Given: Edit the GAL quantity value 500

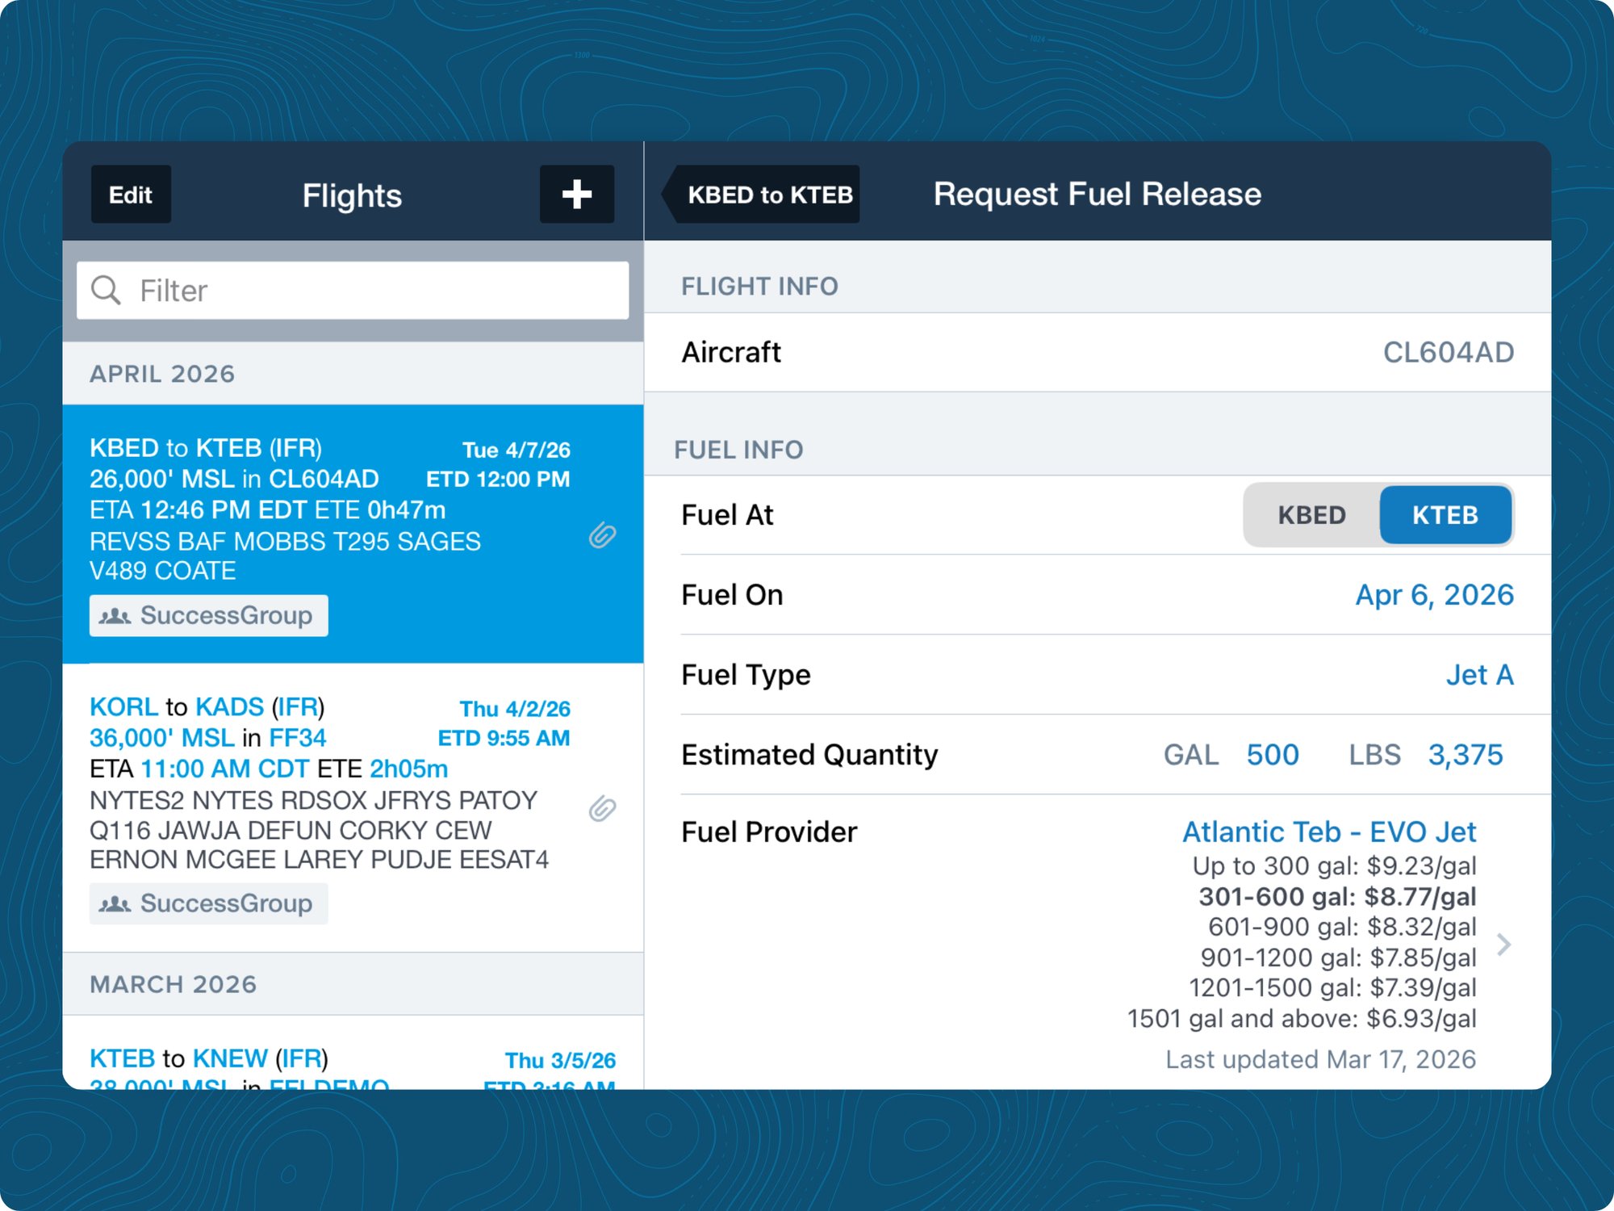Looking at the screenshot, I should tap(1272, 755).
